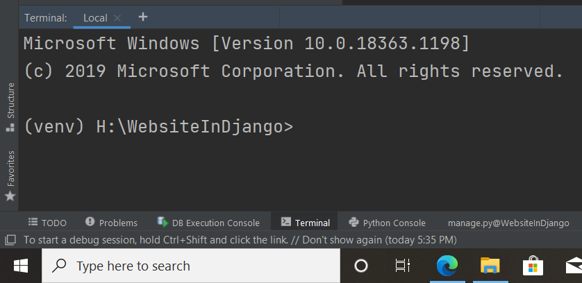Open the Windows Start menu
Image resolution: width=582 pixels, height=283 pixels.
21,266
